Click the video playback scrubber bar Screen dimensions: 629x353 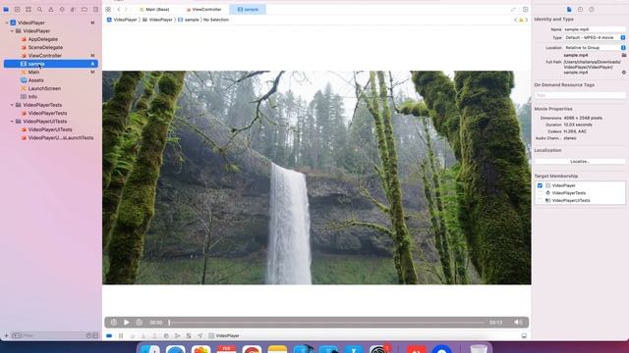326,323
